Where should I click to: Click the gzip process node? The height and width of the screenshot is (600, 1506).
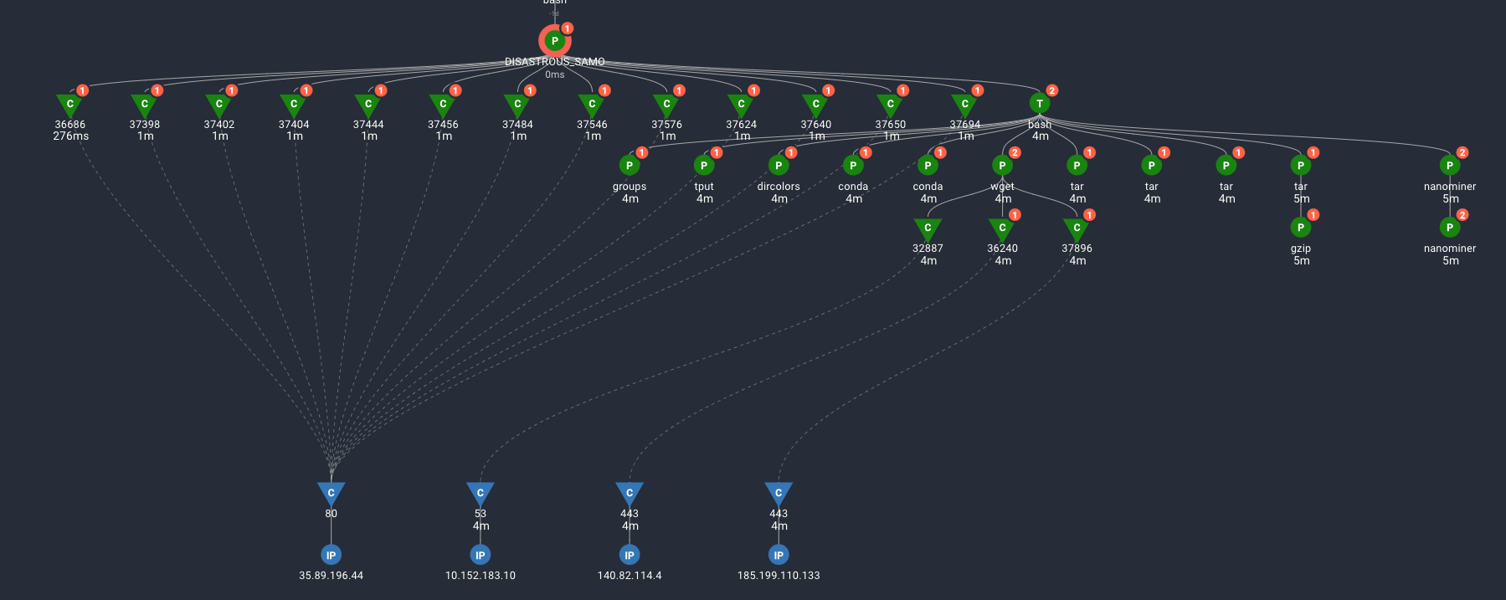(1300, 228)
